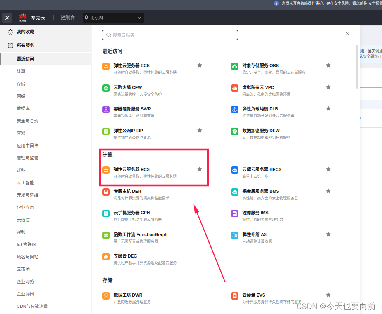382x314 pixels.
Task: Click the purple IMS image service icon
Action: click(x=235, y=213)
